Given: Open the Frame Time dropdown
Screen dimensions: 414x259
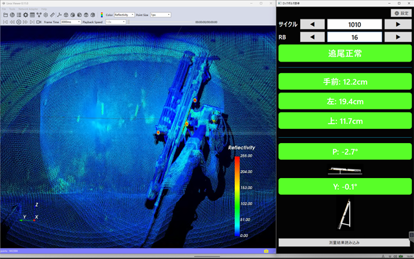Looking at the screenshot, I should (71, 22).
